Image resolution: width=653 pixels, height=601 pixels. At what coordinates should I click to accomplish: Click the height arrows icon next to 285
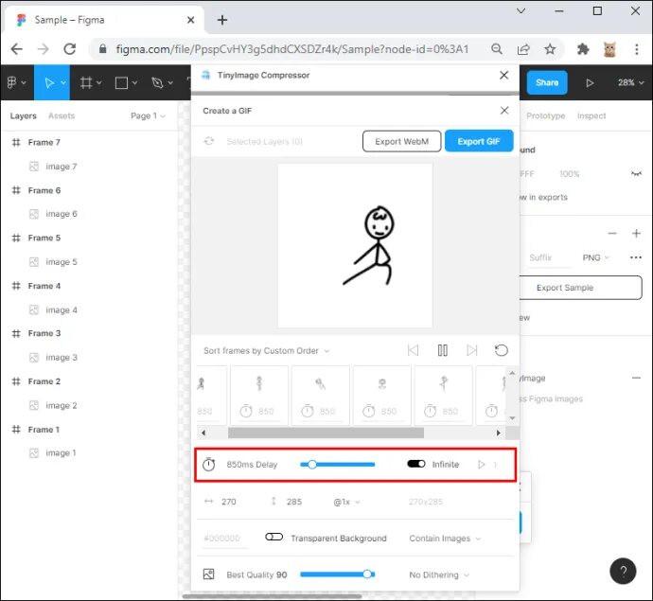point(274,501)
